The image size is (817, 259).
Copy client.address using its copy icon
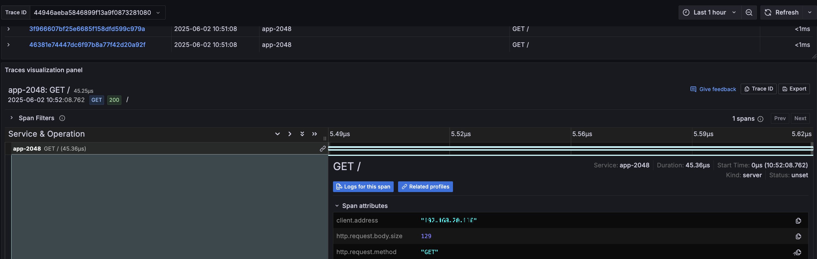point(798,220)
